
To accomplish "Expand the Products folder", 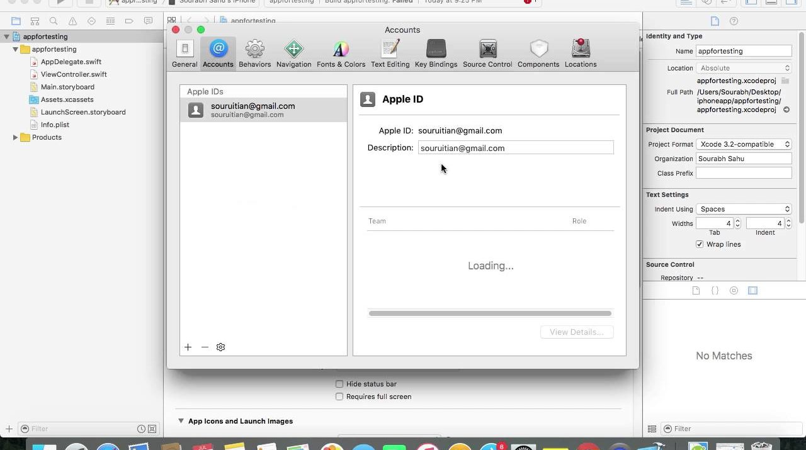I will pos(15,137).
